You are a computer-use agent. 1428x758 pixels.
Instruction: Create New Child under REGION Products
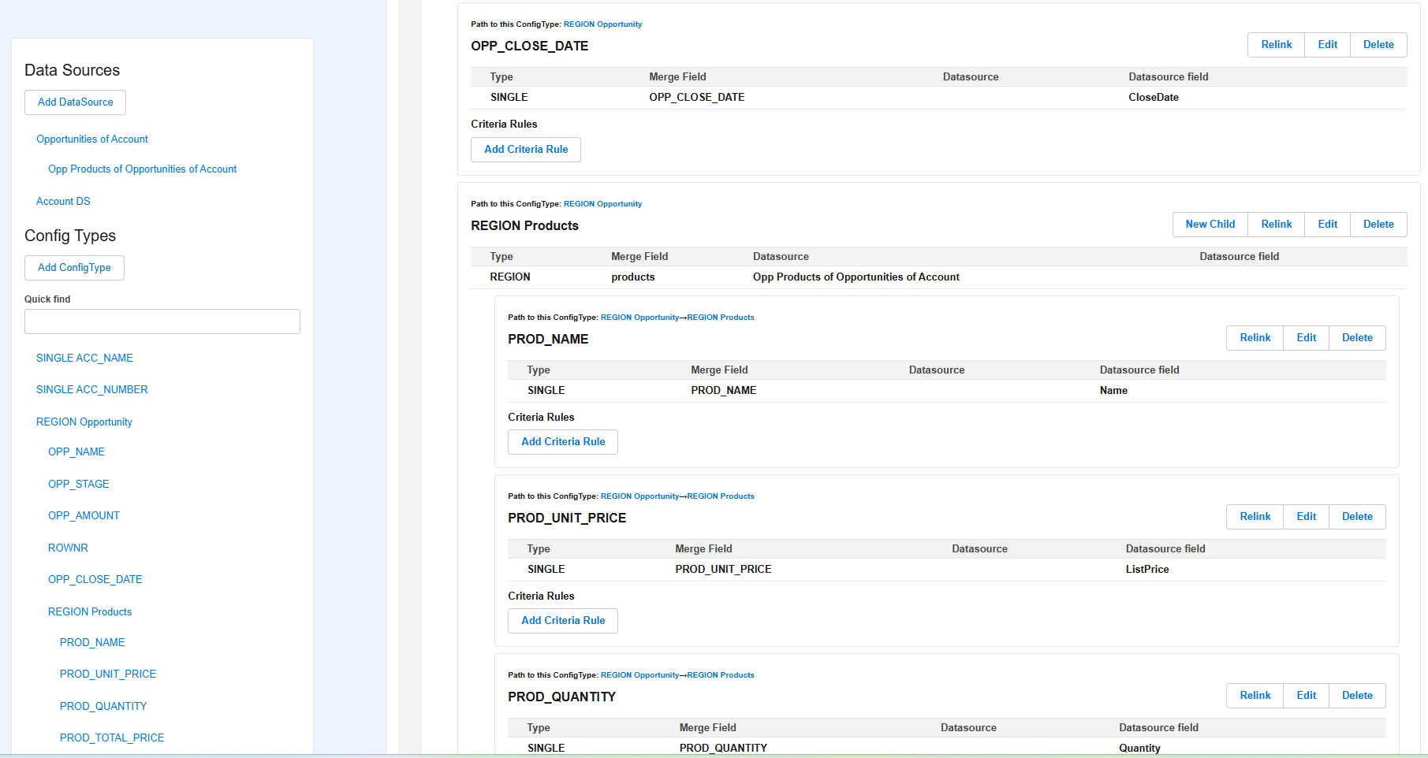(x=1210, y=225)
